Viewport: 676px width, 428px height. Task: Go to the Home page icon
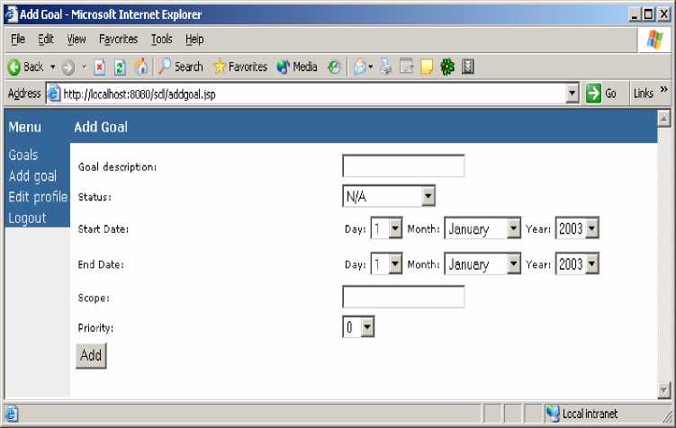[140, 67]
